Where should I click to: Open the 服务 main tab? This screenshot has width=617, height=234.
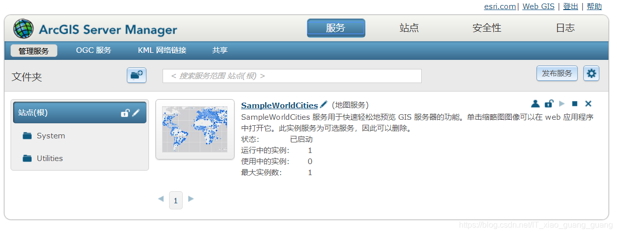click(336, 28)
